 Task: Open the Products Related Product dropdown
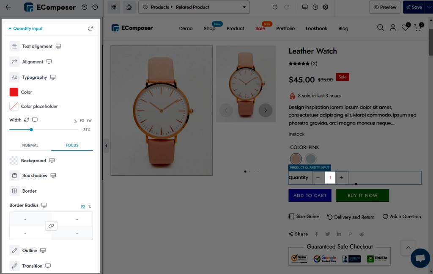(194, 7)
